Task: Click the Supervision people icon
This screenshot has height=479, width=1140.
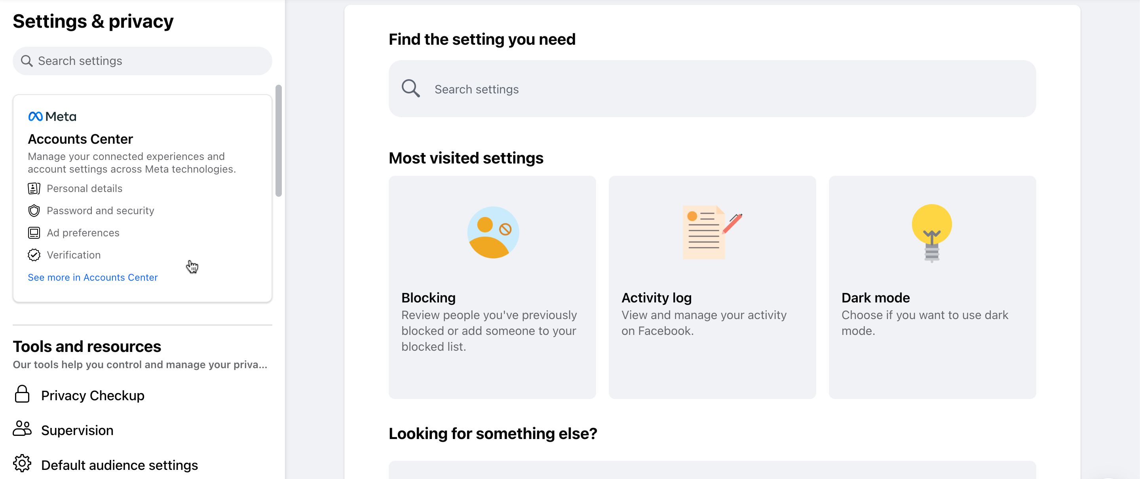Action: [22, 430]
